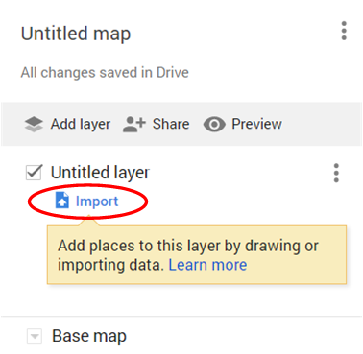Click the stacked layers Add layer icon

(34, 124)
